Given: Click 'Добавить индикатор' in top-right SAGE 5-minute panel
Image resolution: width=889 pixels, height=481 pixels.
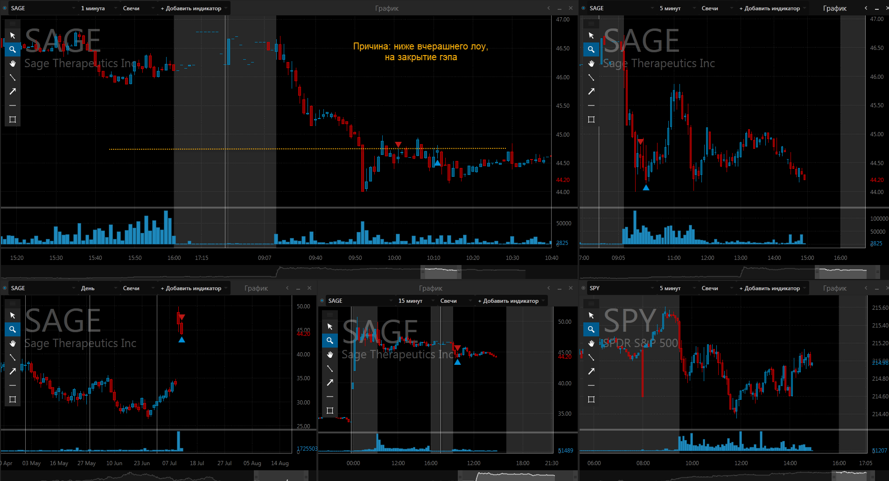Looking at the screenshot, I should [772, 8].
